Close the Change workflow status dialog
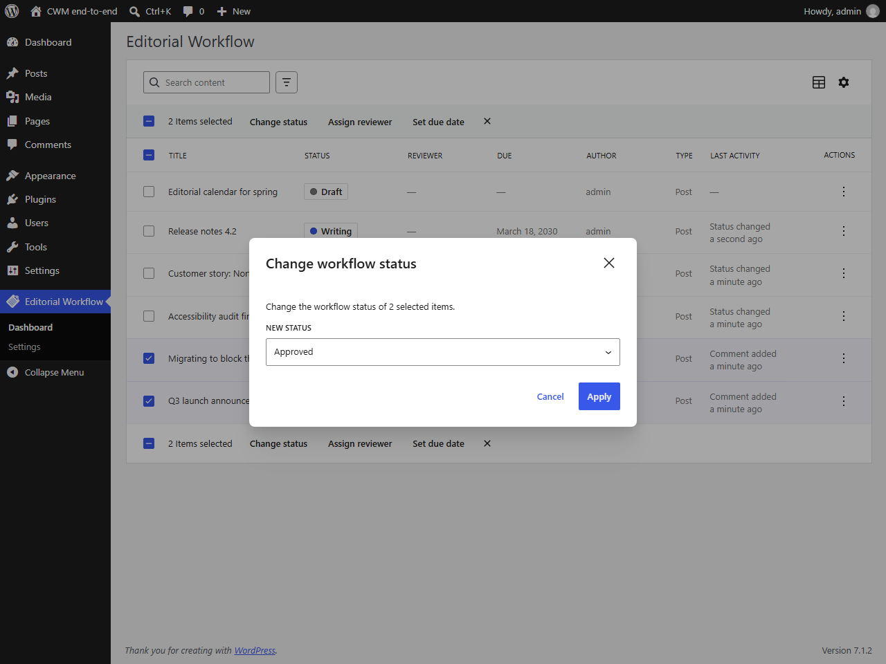The width and height of the screenshot is (886, 664). [609, 263]
